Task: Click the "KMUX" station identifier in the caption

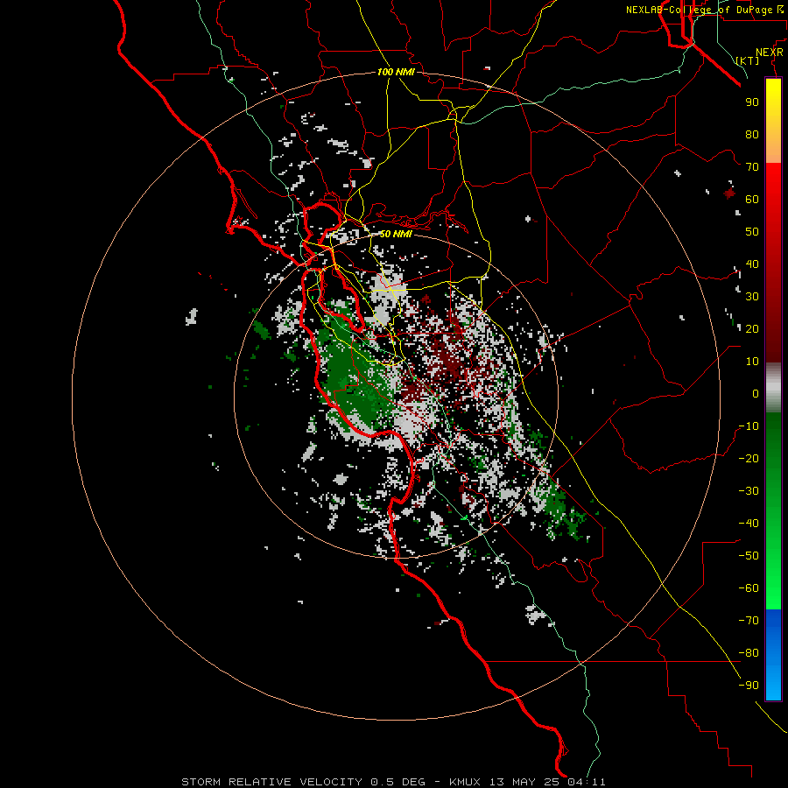Action: 465,782
